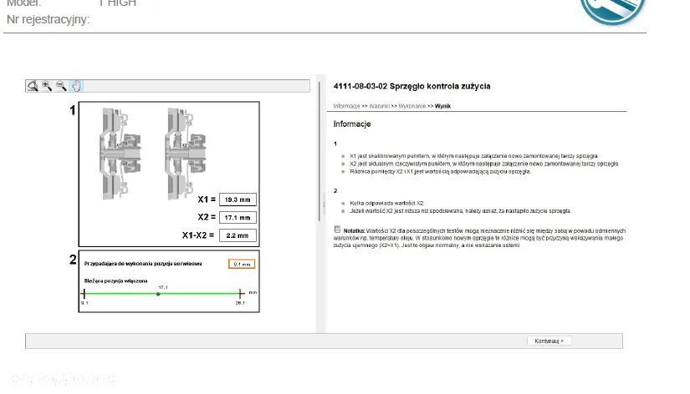Screen dimensions: 690x394
Task: Click the vertical scrollbar of the diagram pane
Action: click(319, 152)
